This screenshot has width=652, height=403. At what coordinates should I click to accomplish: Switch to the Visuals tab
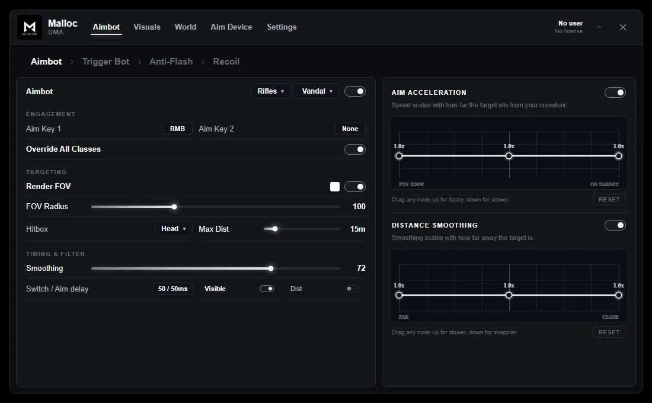tap(147, 27)
